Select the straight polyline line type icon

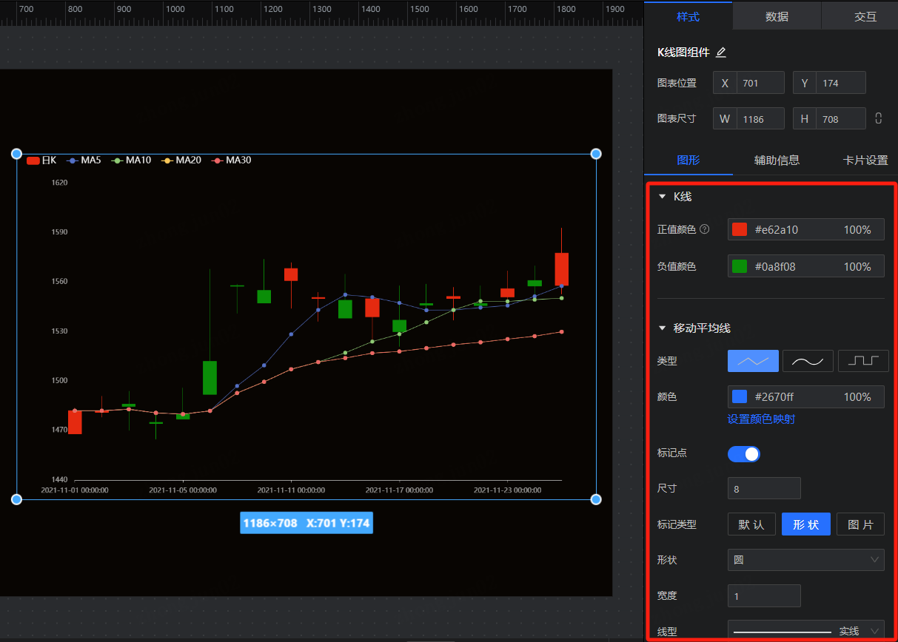753,361
